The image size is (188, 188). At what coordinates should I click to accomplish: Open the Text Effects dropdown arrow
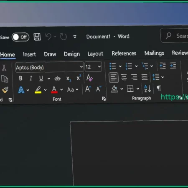coord(28,90)
